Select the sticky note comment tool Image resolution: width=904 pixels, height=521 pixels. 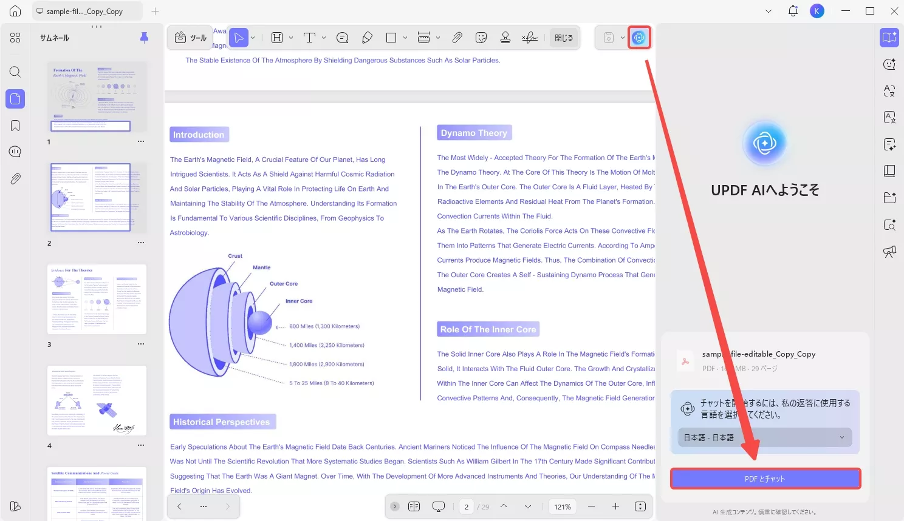tap(343, 38)
